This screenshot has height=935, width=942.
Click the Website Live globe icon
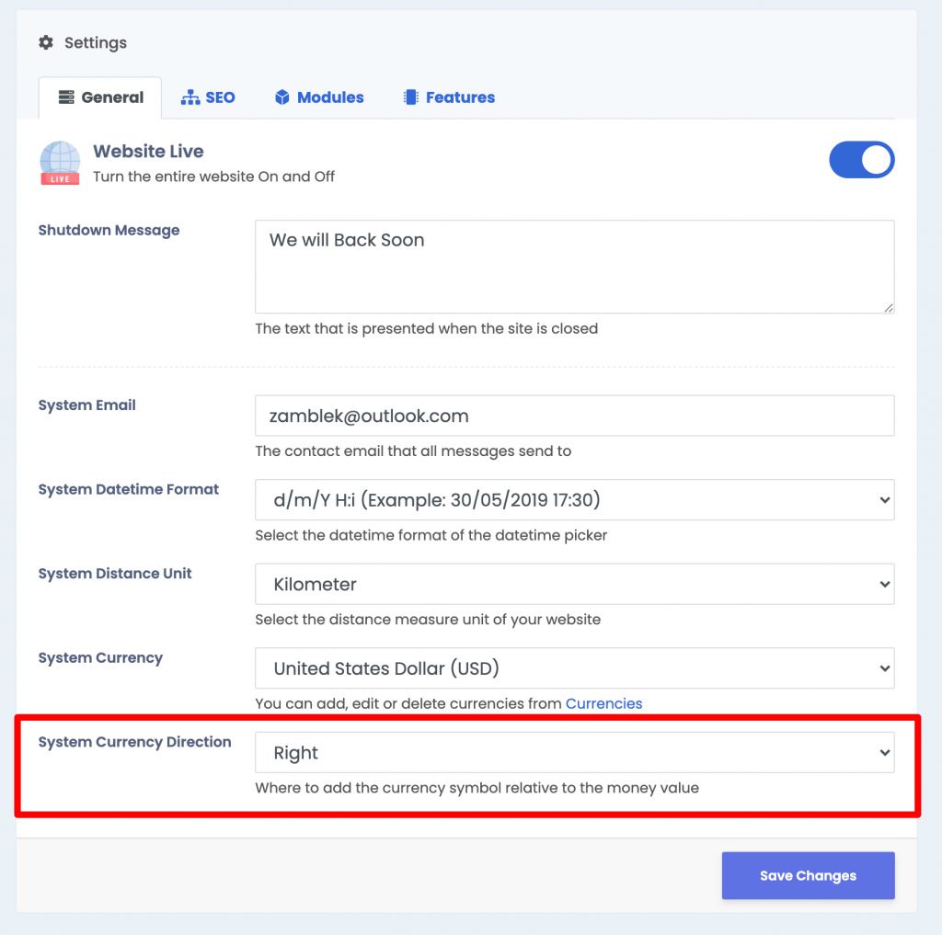pos(60,163)
